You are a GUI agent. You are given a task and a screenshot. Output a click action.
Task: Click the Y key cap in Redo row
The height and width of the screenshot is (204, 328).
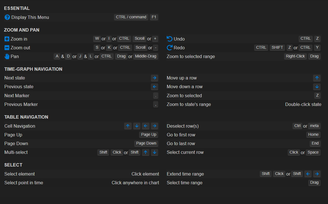pos(317,47)
